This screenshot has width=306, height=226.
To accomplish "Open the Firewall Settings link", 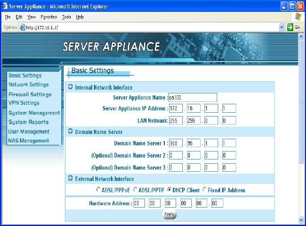I will pos(30,94).
